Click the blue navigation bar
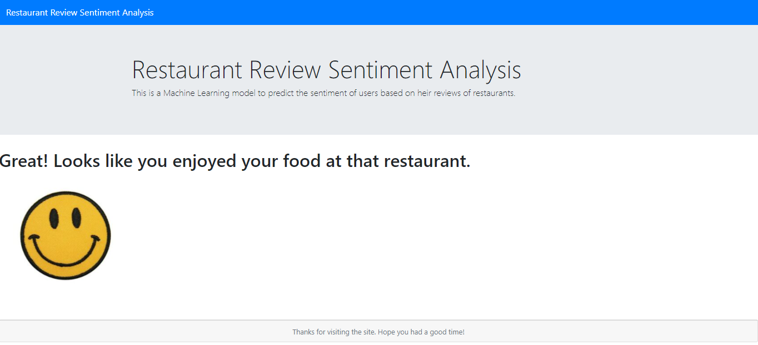The width and height of the screenshot is (758, 345). (389, 12)
